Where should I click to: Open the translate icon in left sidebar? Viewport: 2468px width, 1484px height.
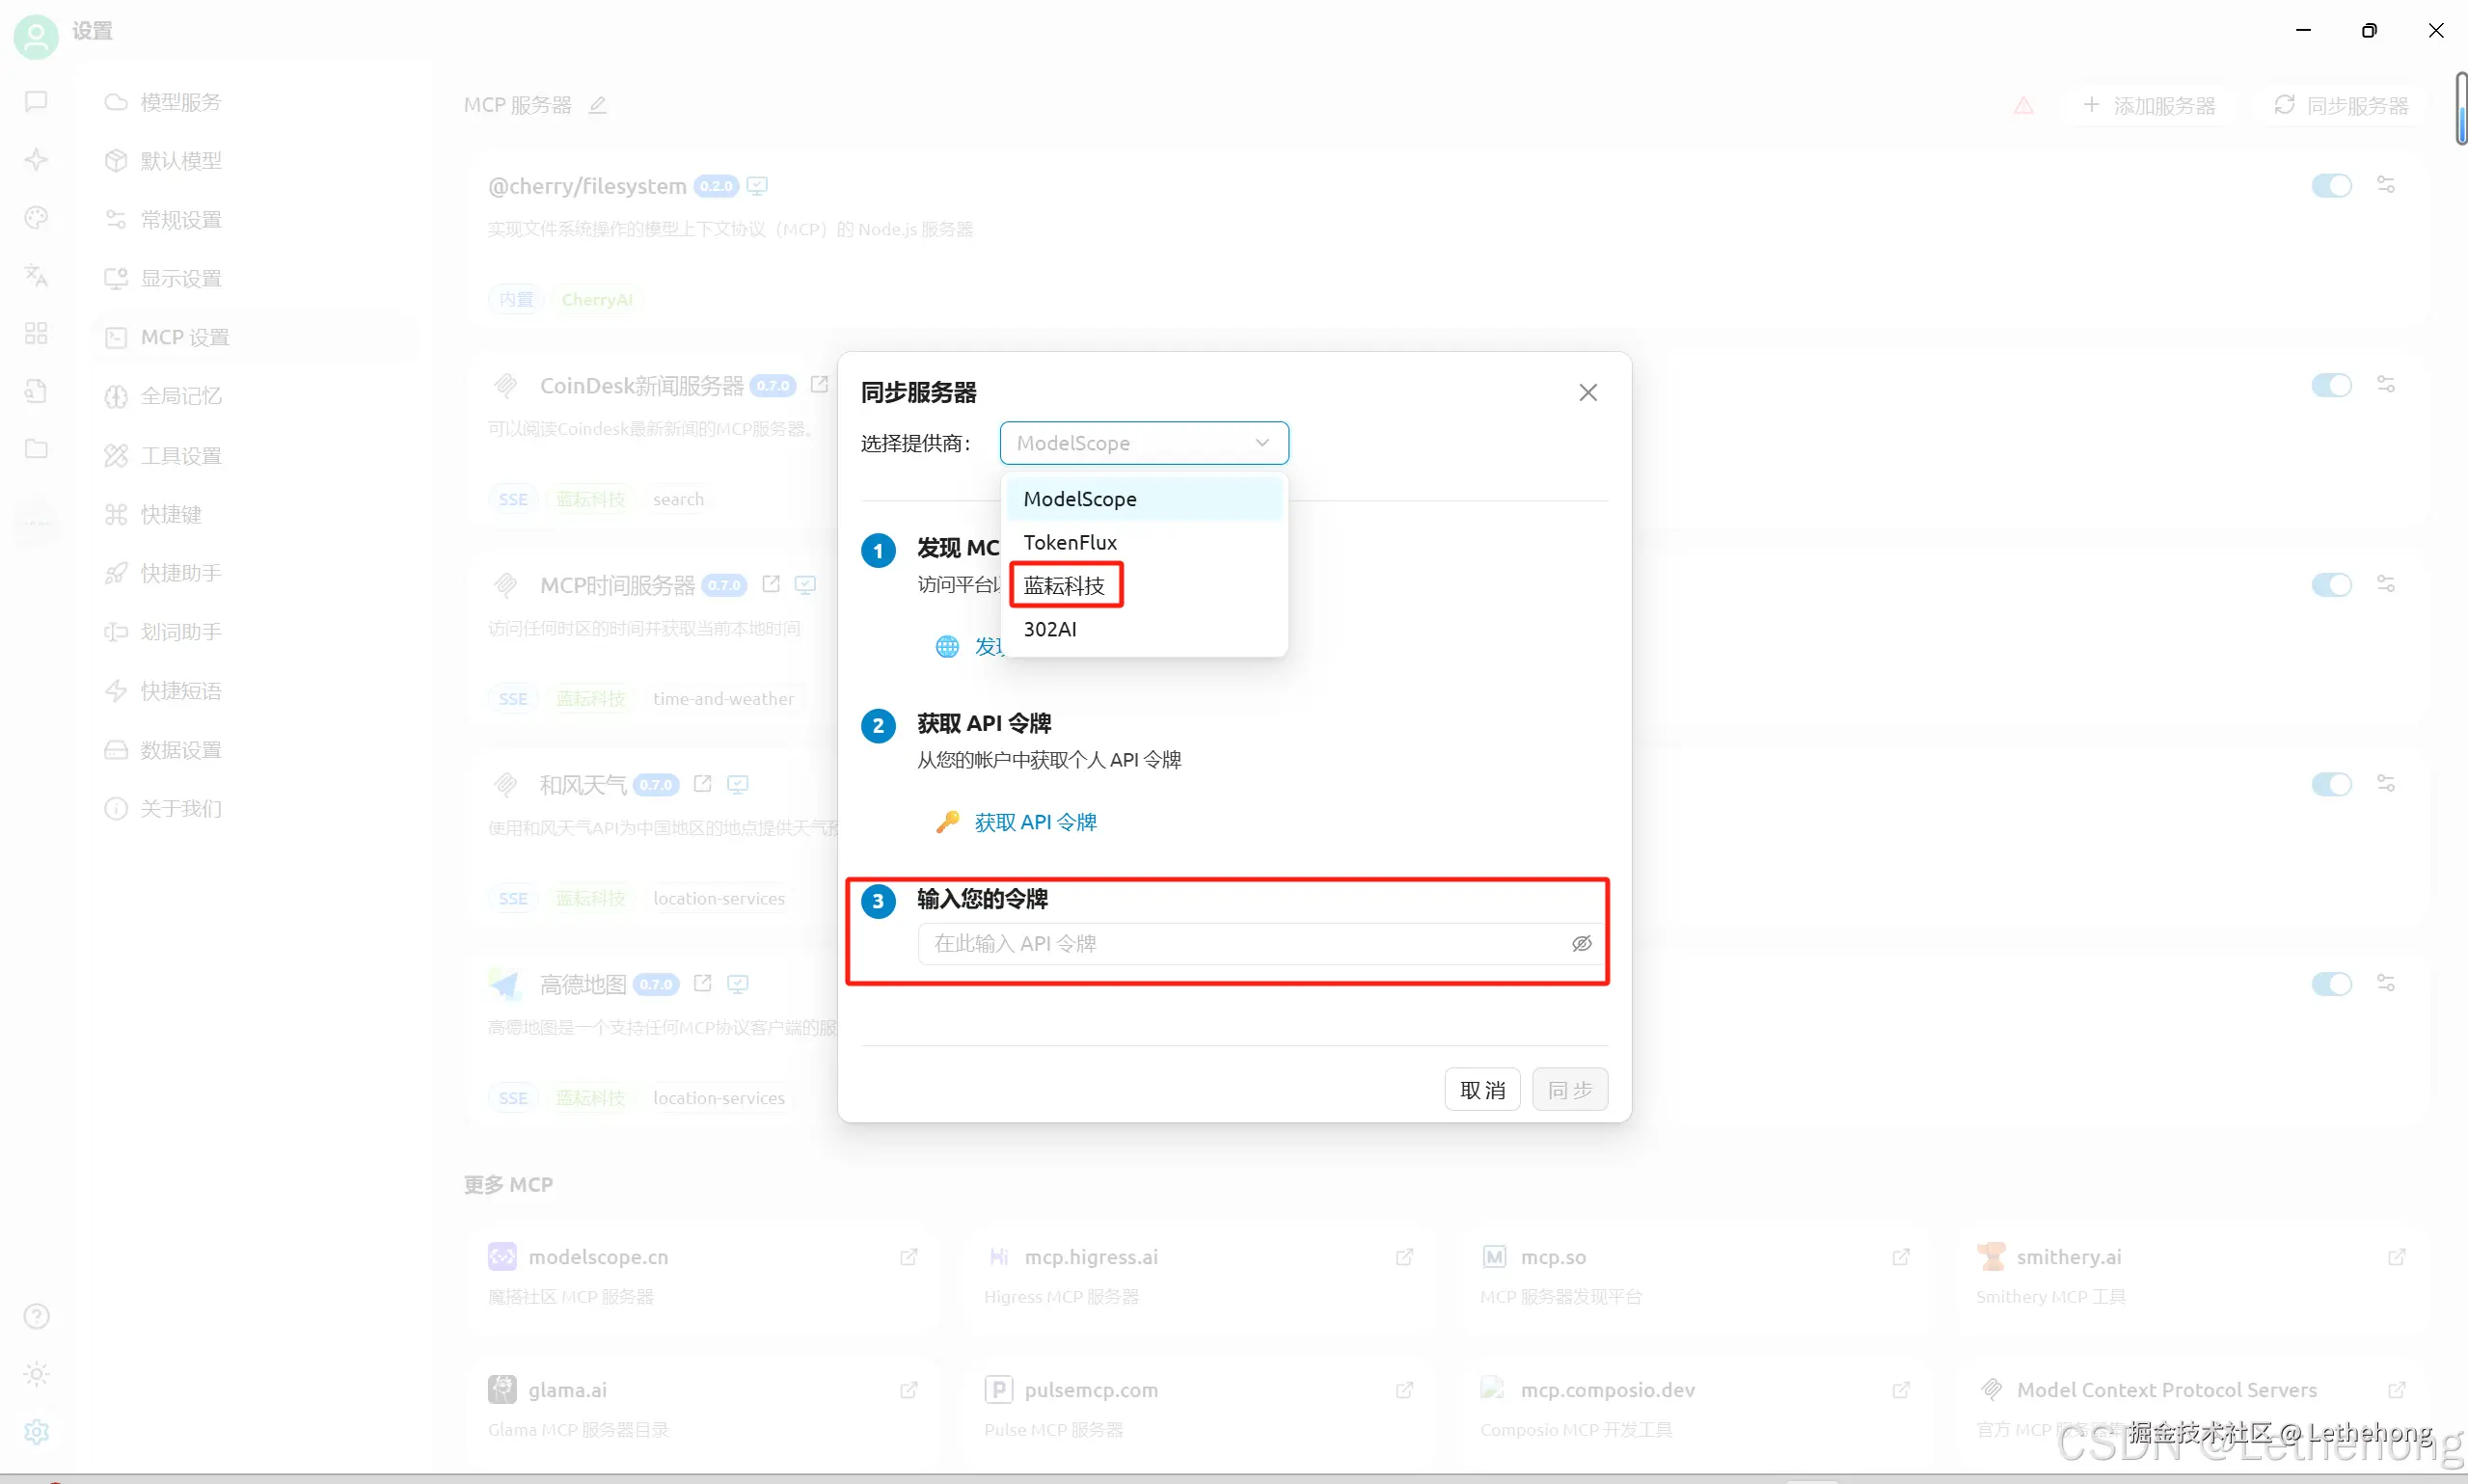(36, 275)
